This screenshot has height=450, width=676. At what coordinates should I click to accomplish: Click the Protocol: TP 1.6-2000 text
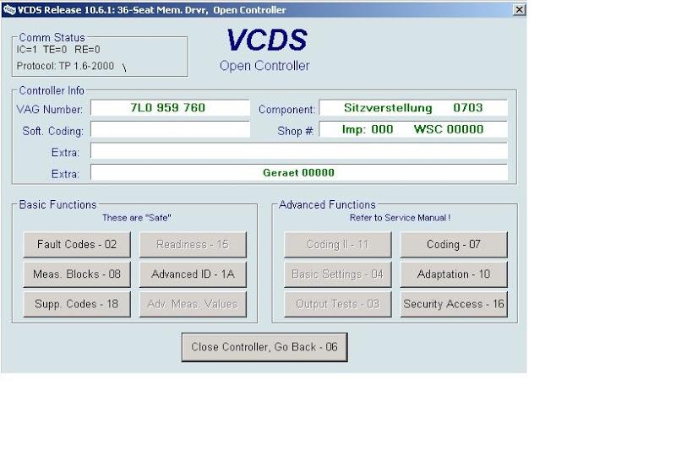pos(65,66)
